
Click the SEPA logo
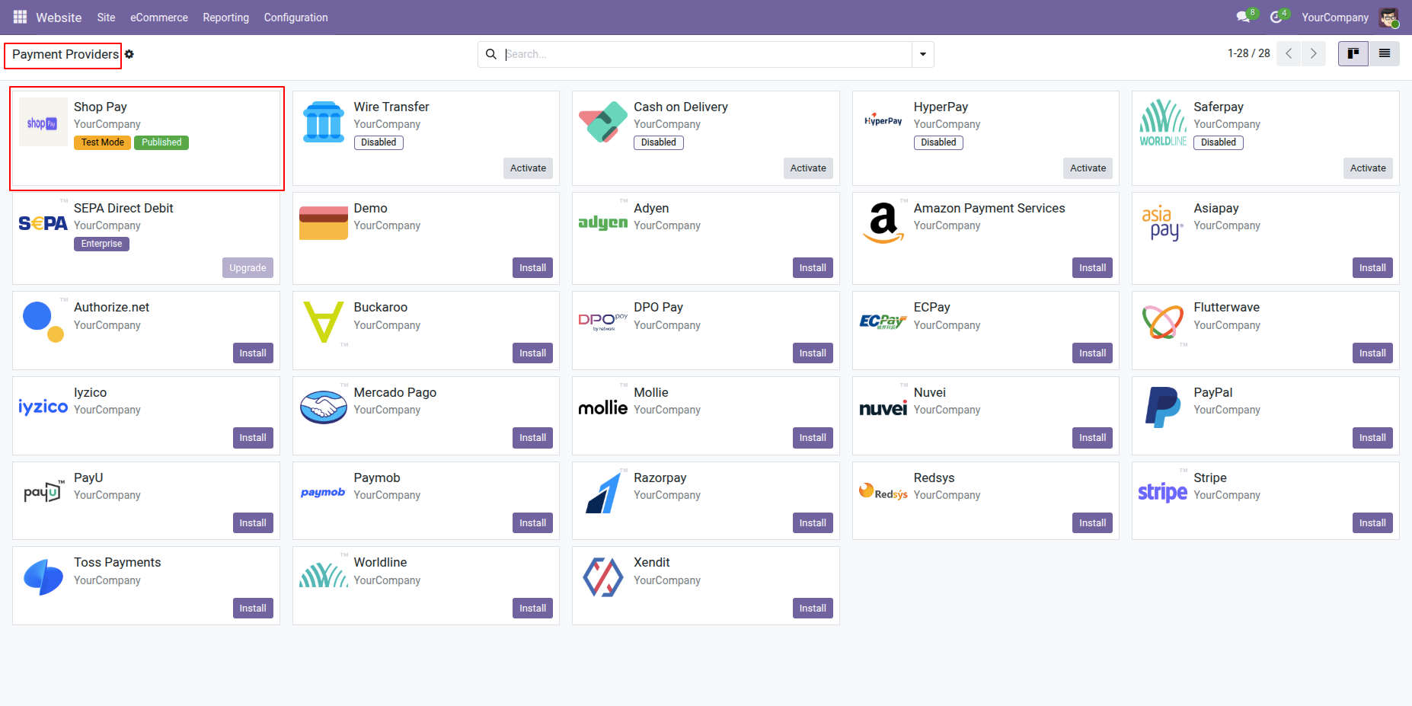(x=43, y=223)
